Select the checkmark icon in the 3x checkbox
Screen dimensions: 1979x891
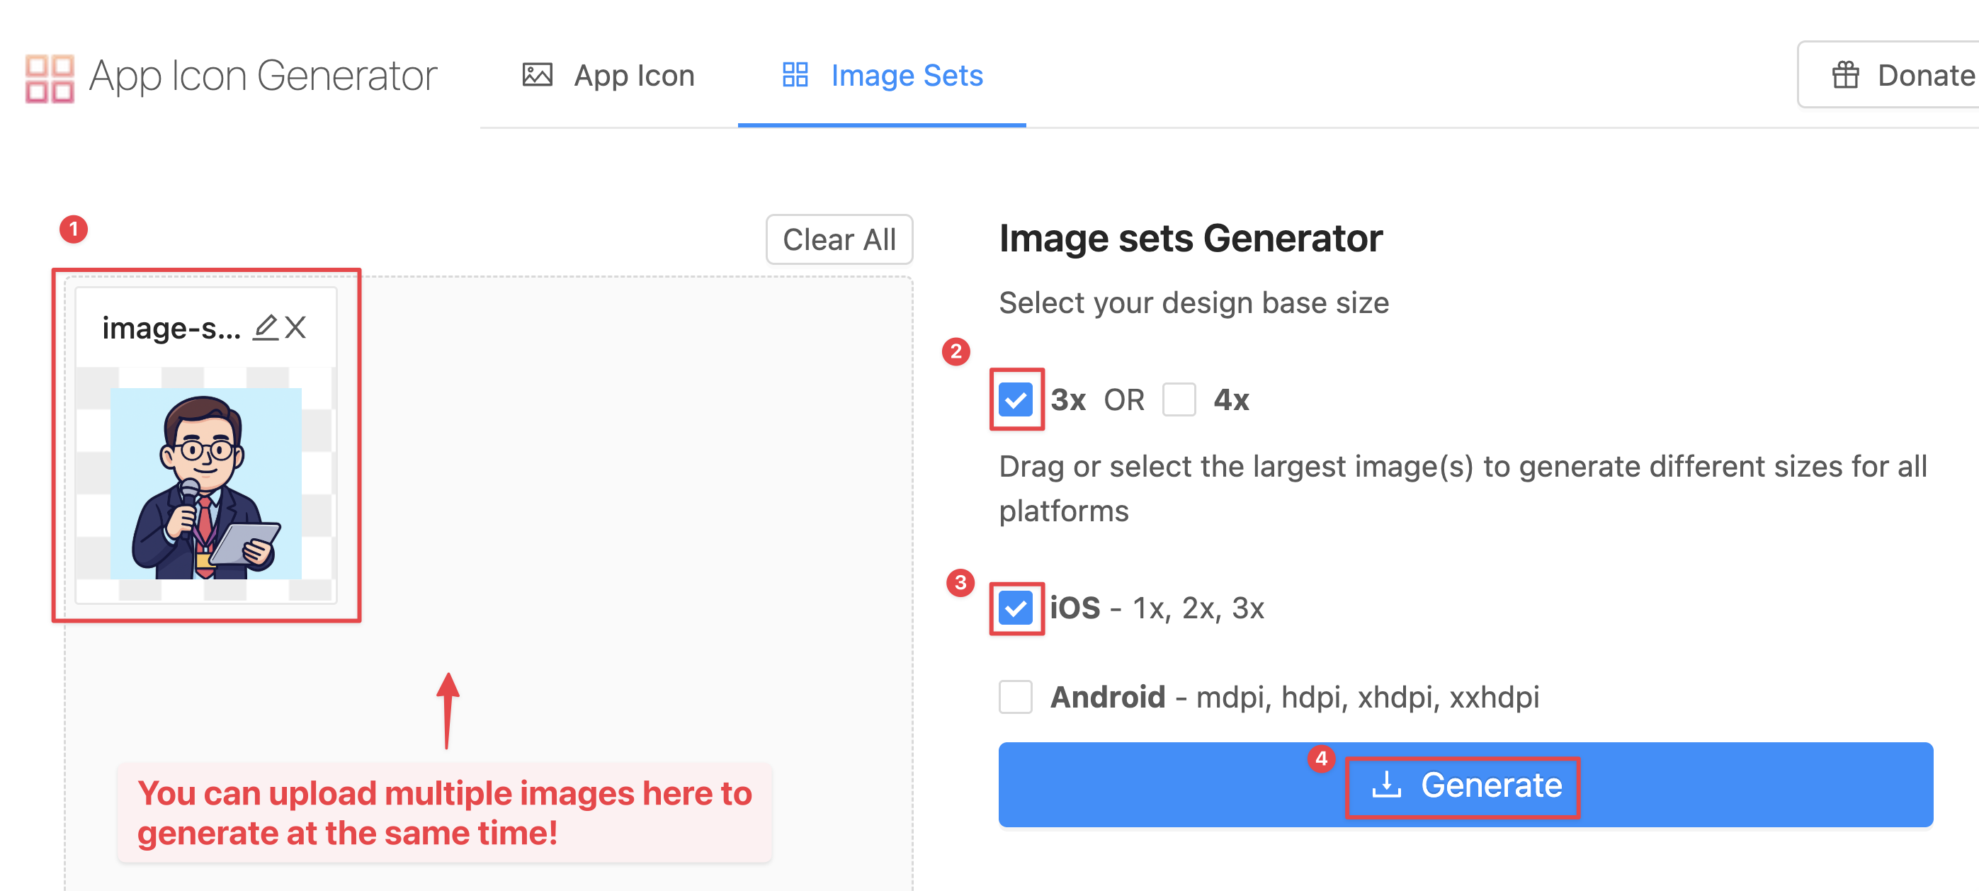1016,399
